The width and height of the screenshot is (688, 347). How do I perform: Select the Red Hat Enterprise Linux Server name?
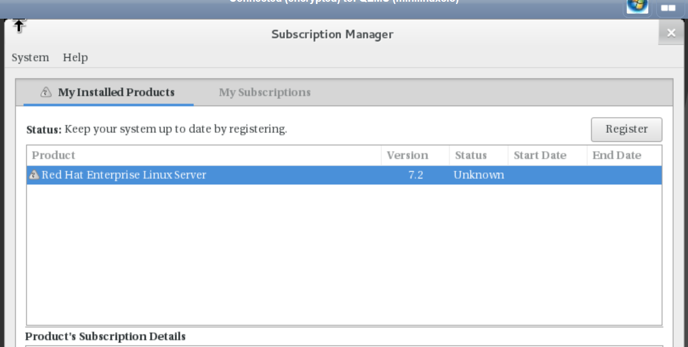tap(124, 175)
